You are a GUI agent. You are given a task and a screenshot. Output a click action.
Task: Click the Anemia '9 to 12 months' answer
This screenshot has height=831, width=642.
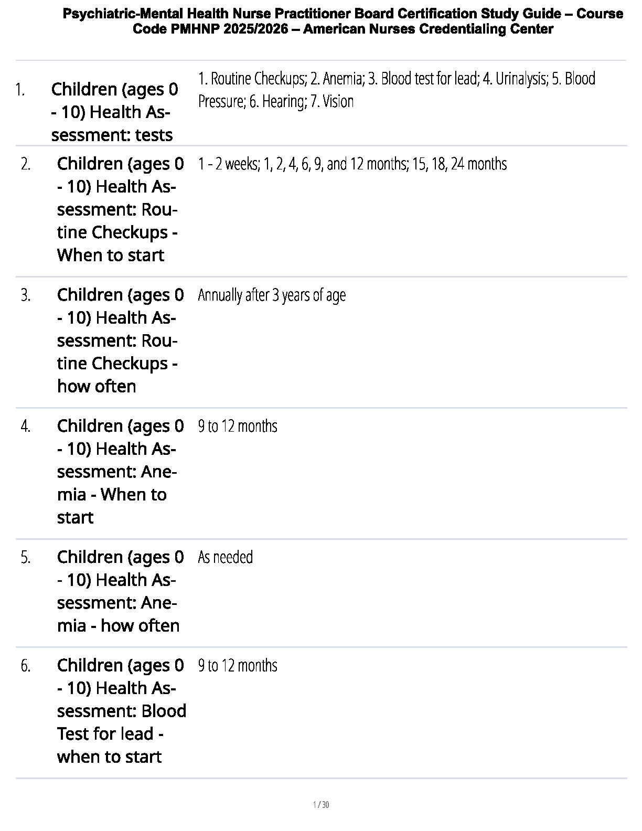click(x=238, y=426)
